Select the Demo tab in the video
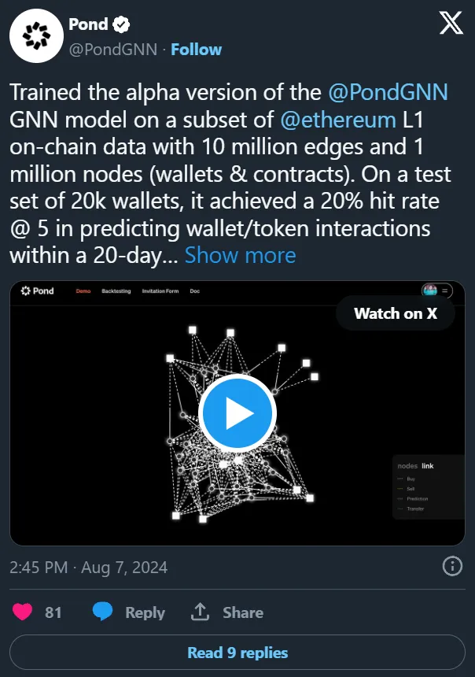The image size is (475, 677). pos(83,291)
